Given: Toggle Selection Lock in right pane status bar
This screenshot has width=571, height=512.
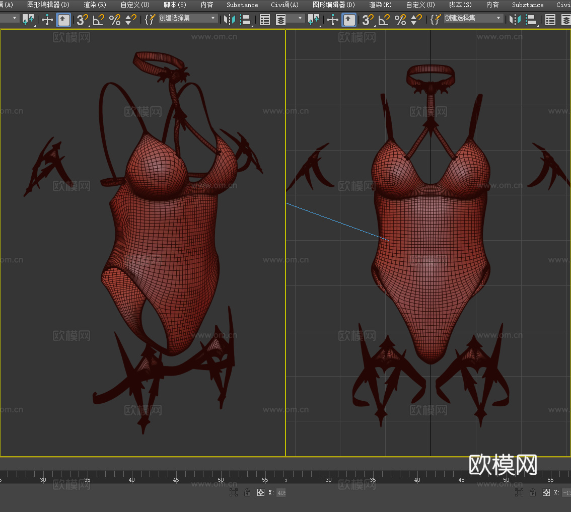Looking at the screenshot, I should (x=533, y=492).
